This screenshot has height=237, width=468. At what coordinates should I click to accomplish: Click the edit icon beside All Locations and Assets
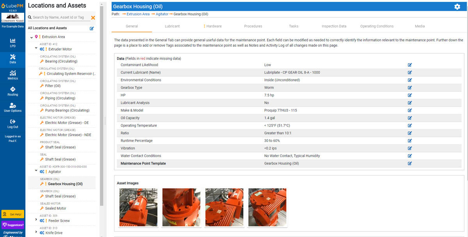(x=92, y=28)
